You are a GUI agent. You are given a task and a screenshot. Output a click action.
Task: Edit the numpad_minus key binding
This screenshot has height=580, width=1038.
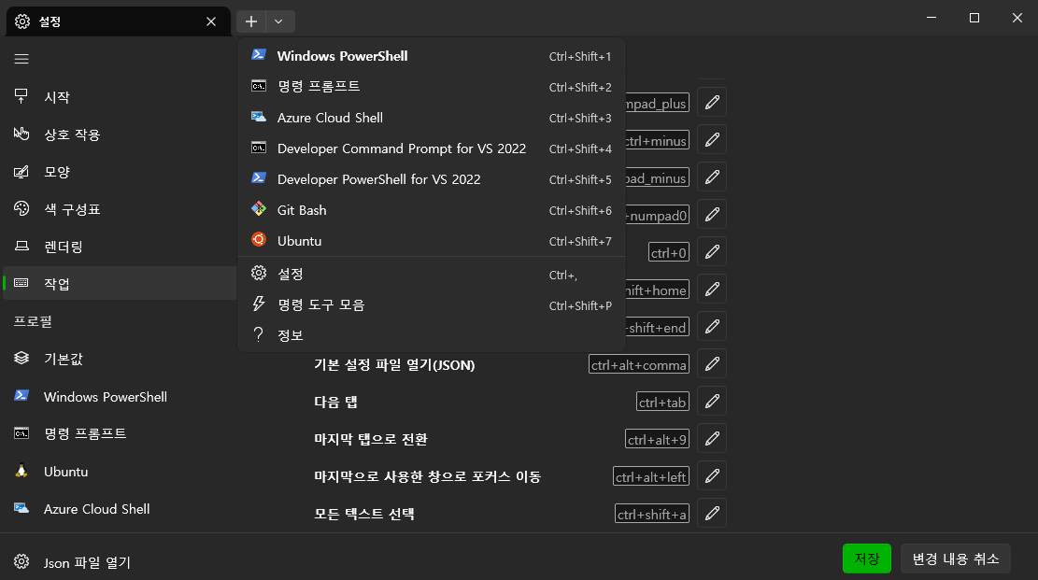(x=712, y=177)
